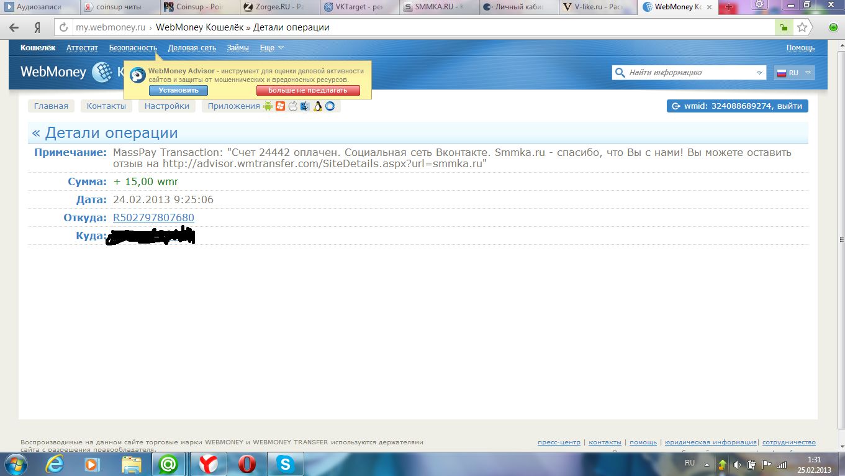Screen dimensions: 845x476
Task: Open the Деловая сеть menu item
Action: point(192,48)
